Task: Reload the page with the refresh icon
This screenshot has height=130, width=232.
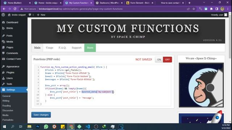Action: [x=15, y=9]
